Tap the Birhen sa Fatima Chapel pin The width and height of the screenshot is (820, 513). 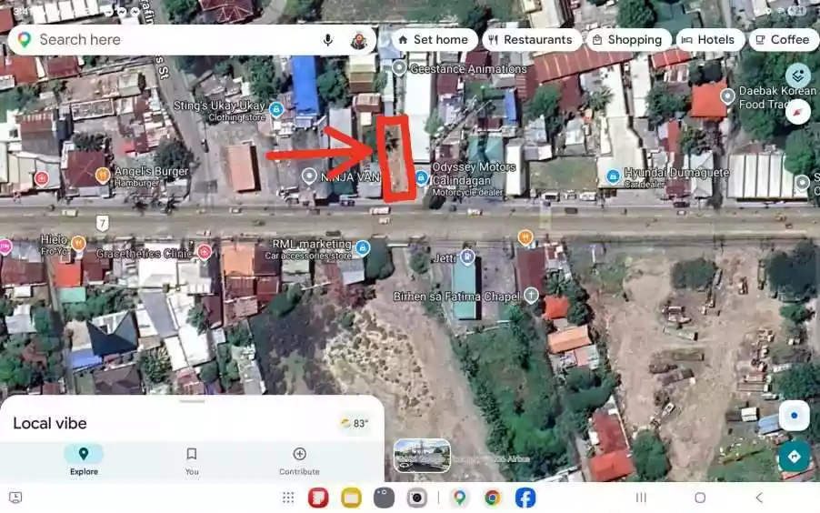pyautogui.click(x=531, y=295)
